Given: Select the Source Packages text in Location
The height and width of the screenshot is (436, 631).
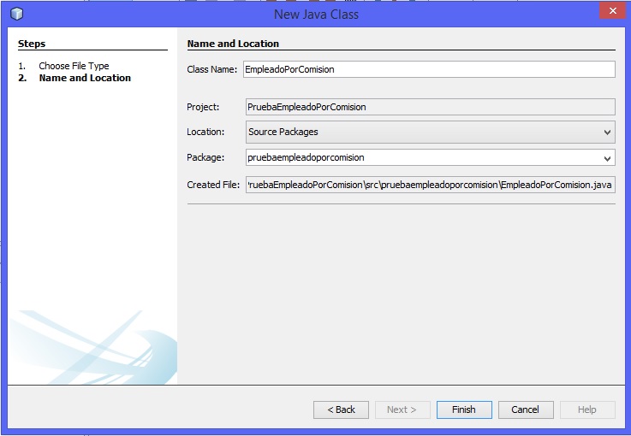Looking at the screenshot, I should (x=283, y=133).
